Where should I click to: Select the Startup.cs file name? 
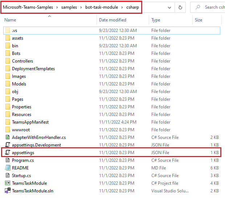pyautogui.click(x=21, y=176)
